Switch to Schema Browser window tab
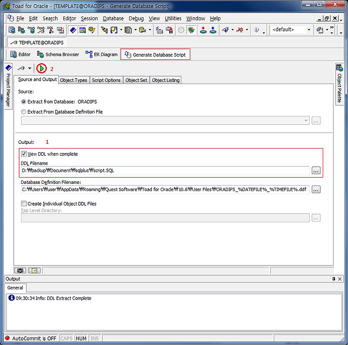The height and width of the screenshot is (345, 348). pos(58,54)
